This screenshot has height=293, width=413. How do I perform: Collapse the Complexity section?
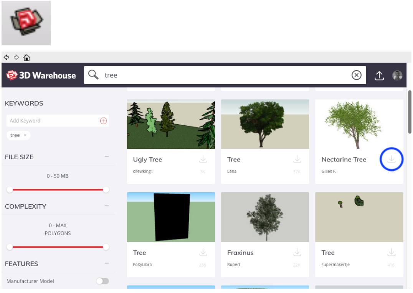point(107,206)
